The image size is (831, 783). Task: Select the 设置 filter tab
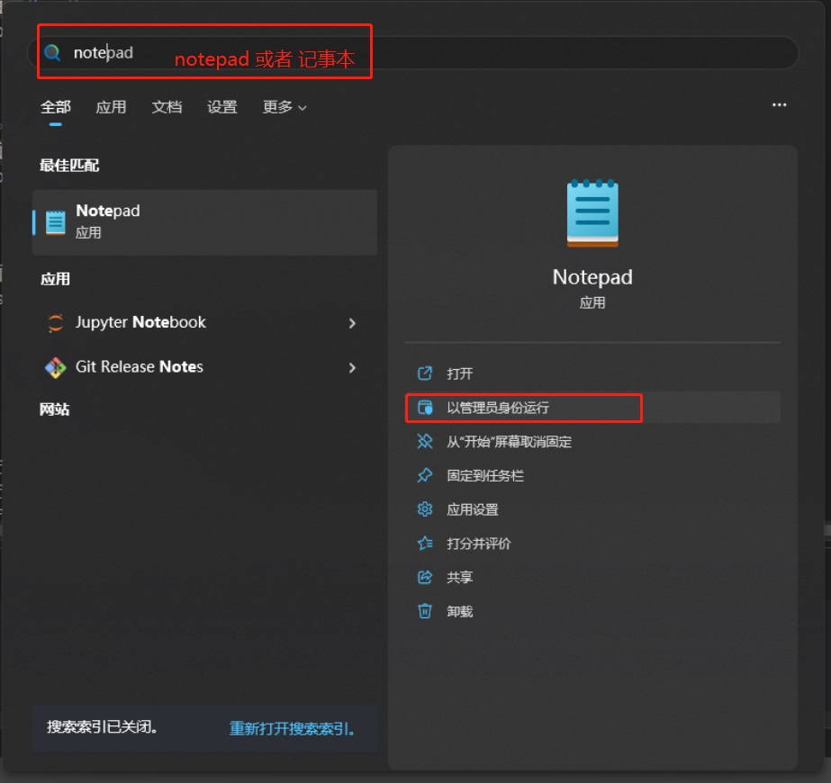tap(222, 107)
